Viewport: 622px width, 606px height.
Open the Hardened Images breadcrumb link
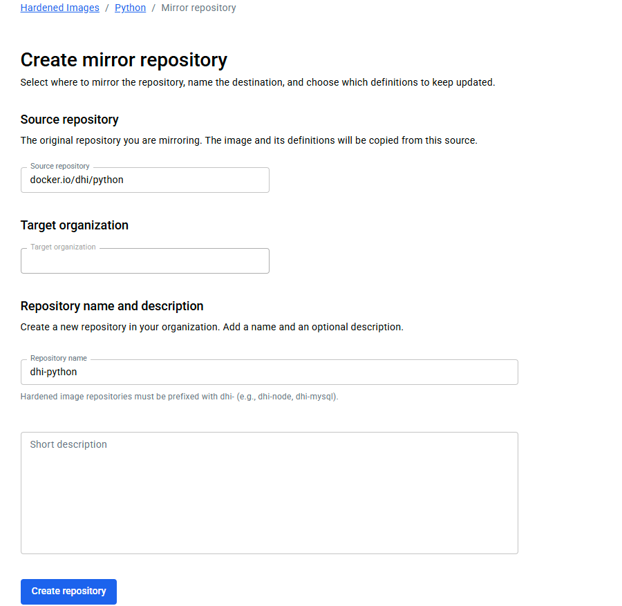coord(59,8)
